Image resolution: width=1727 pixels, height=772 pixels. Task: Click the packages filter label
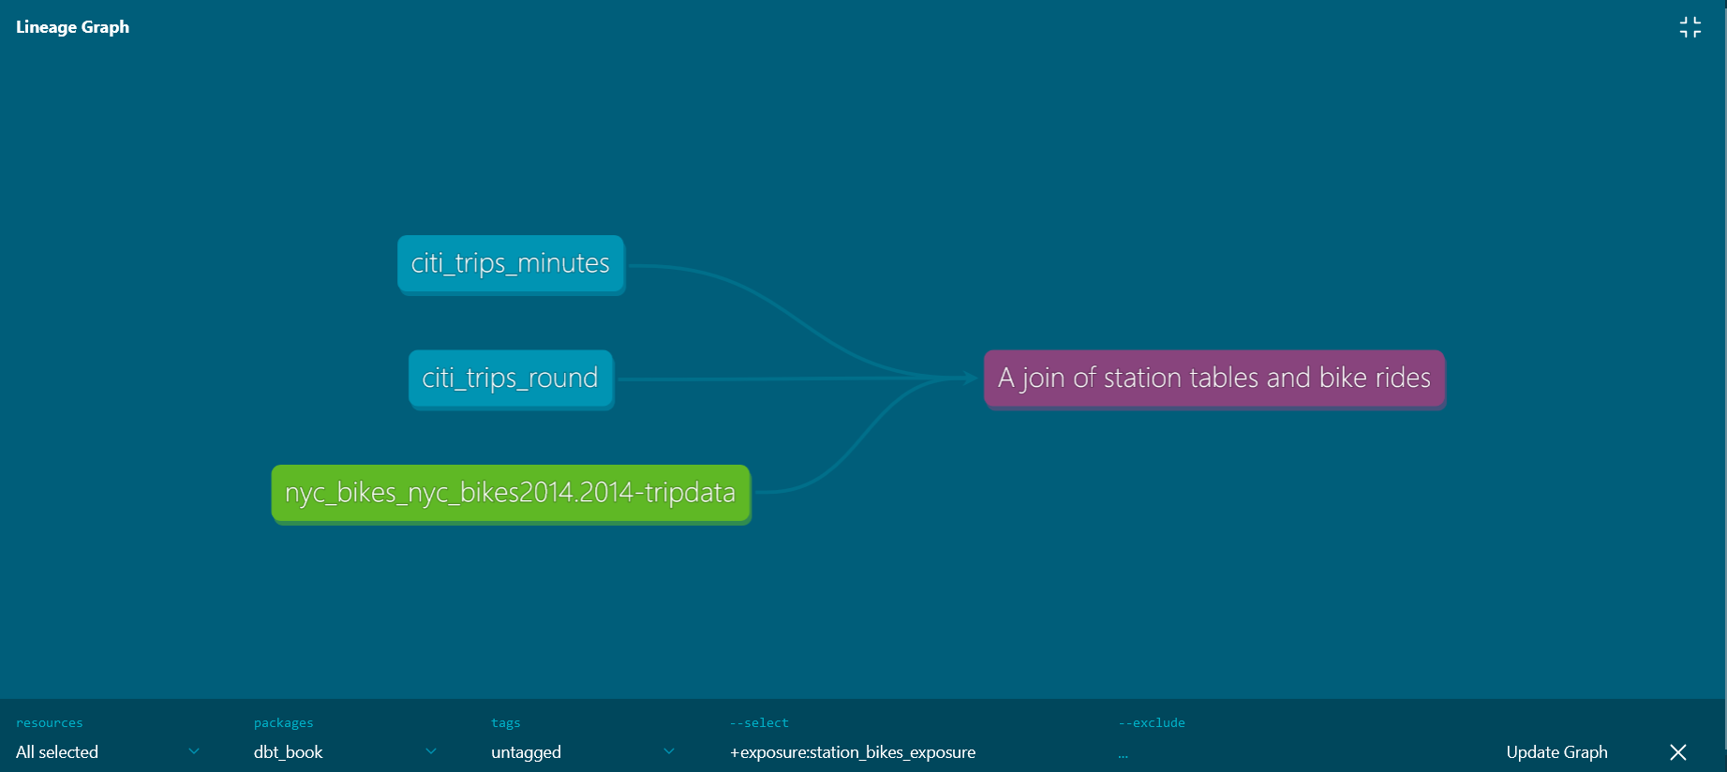(283, 722)
